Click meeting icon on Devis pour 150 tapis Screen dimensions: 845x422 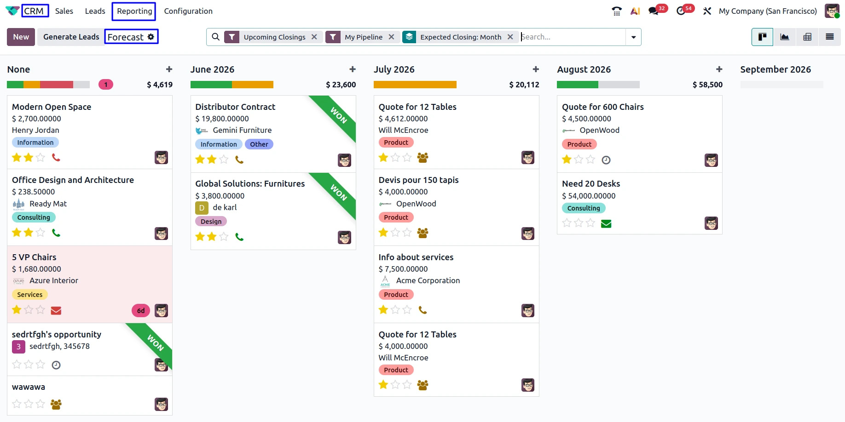[422, 233]
